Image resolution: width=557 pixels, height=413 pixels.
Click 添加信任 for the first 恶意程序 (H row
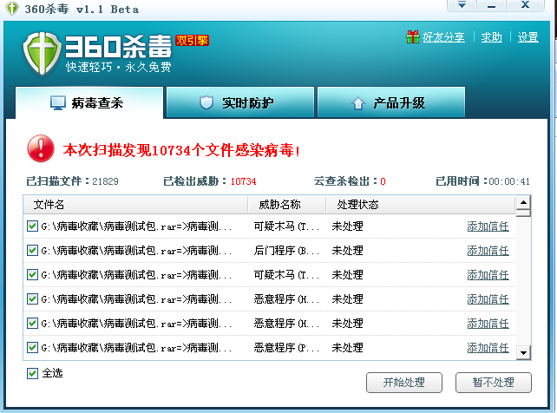pyautogui.click(x=488, y=299)
